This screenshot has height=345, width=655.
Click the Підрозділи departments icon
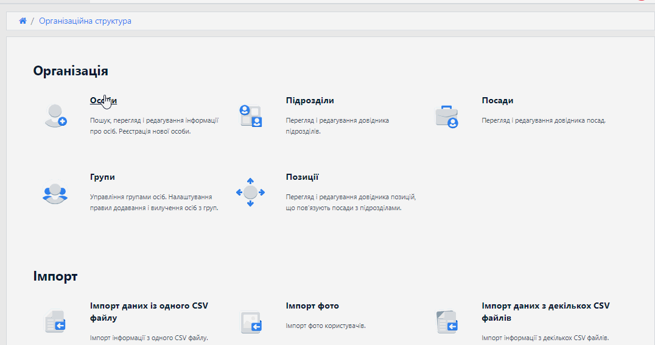[x=251, y=115]
